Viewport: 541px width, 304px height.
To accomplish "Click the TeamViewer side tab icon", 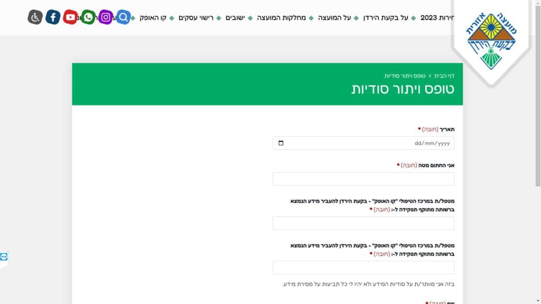I will 4,256.
